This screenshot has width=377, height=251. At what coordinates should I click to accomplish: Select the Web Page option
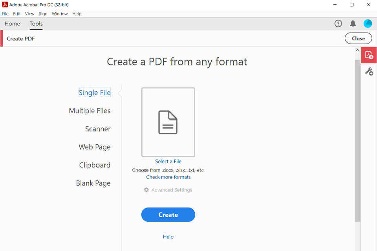coord(95,147)
